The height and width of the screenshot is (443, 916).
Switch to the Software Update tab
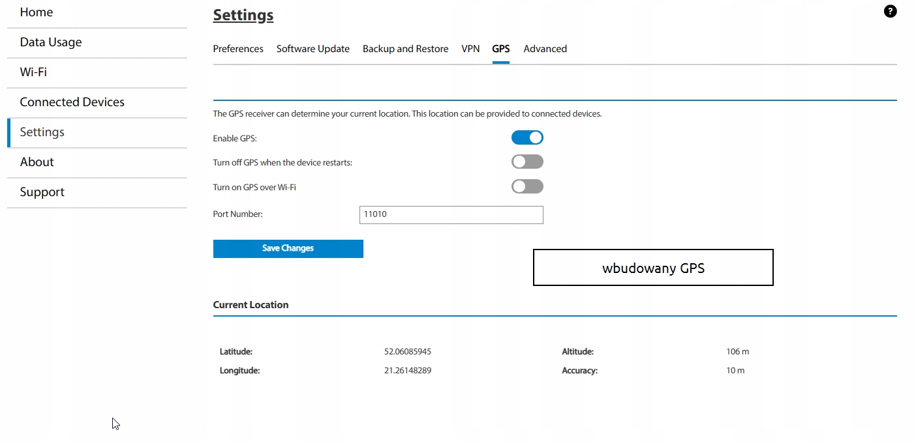click(x=313, y=49)
